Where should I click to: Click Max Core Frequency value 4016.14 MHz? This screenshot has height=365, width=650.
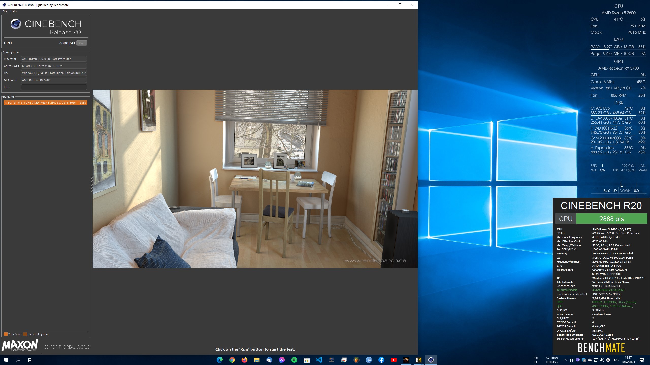pyautogui.click(x=606, y=237)
